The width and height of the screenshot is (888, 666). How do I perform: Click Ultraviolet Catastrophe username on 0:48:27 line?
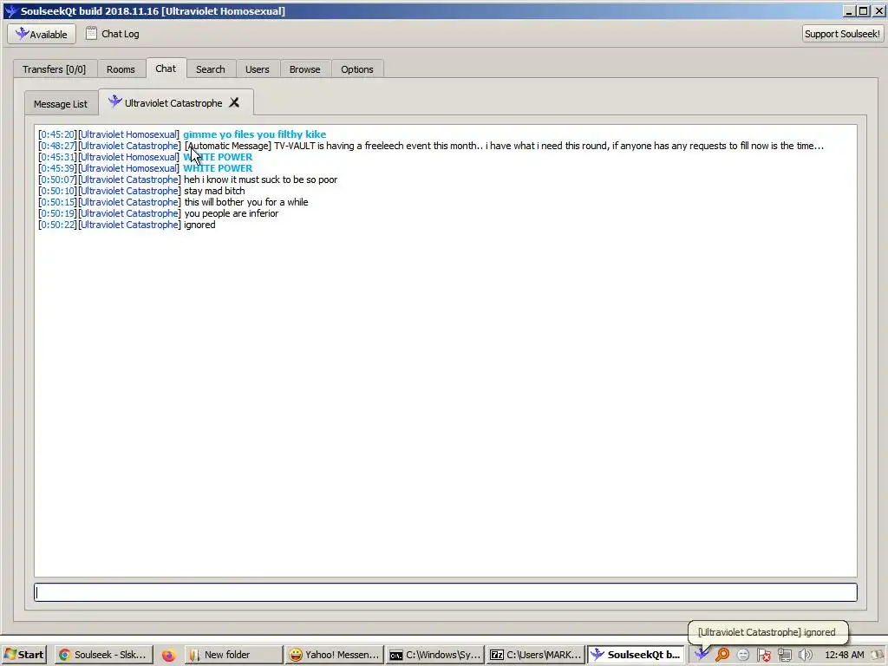tap(130, 146)
